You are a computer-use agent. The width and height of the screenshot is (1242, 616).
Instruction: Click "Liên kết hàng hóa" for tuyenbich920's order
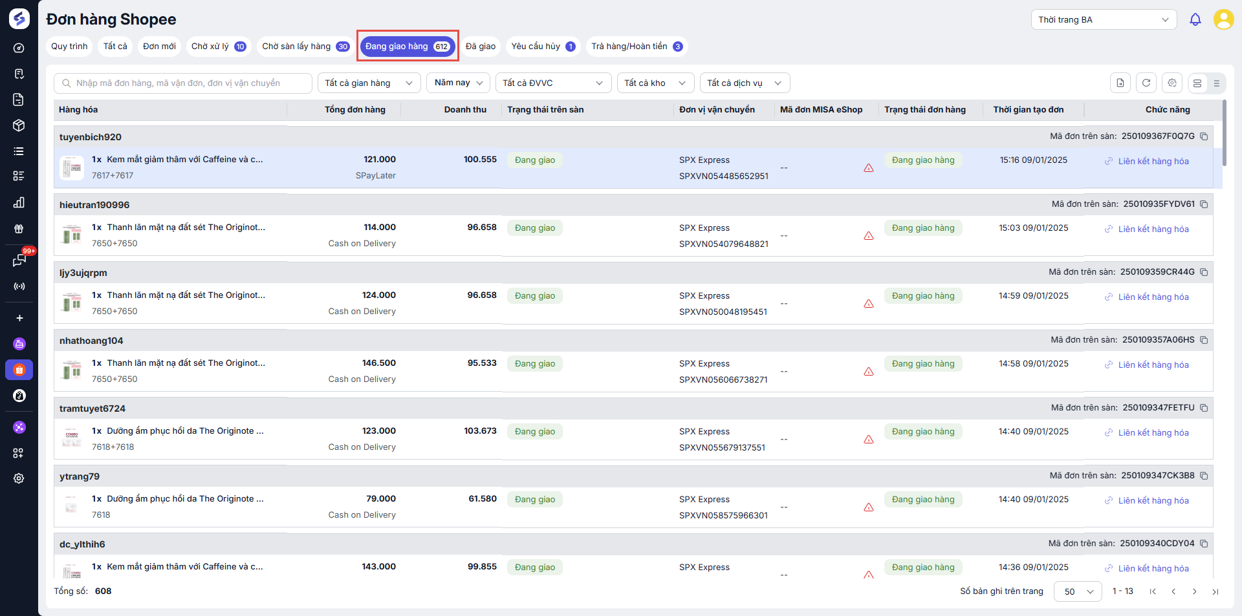pos(1153,162)
